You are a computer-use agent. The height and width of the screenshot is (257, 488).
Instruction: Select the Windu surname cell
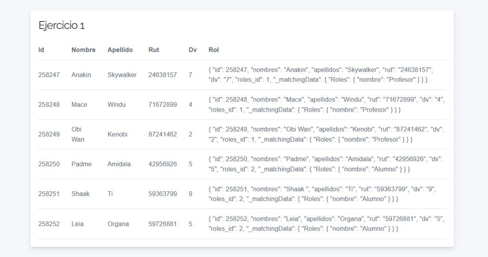(116, 105)
